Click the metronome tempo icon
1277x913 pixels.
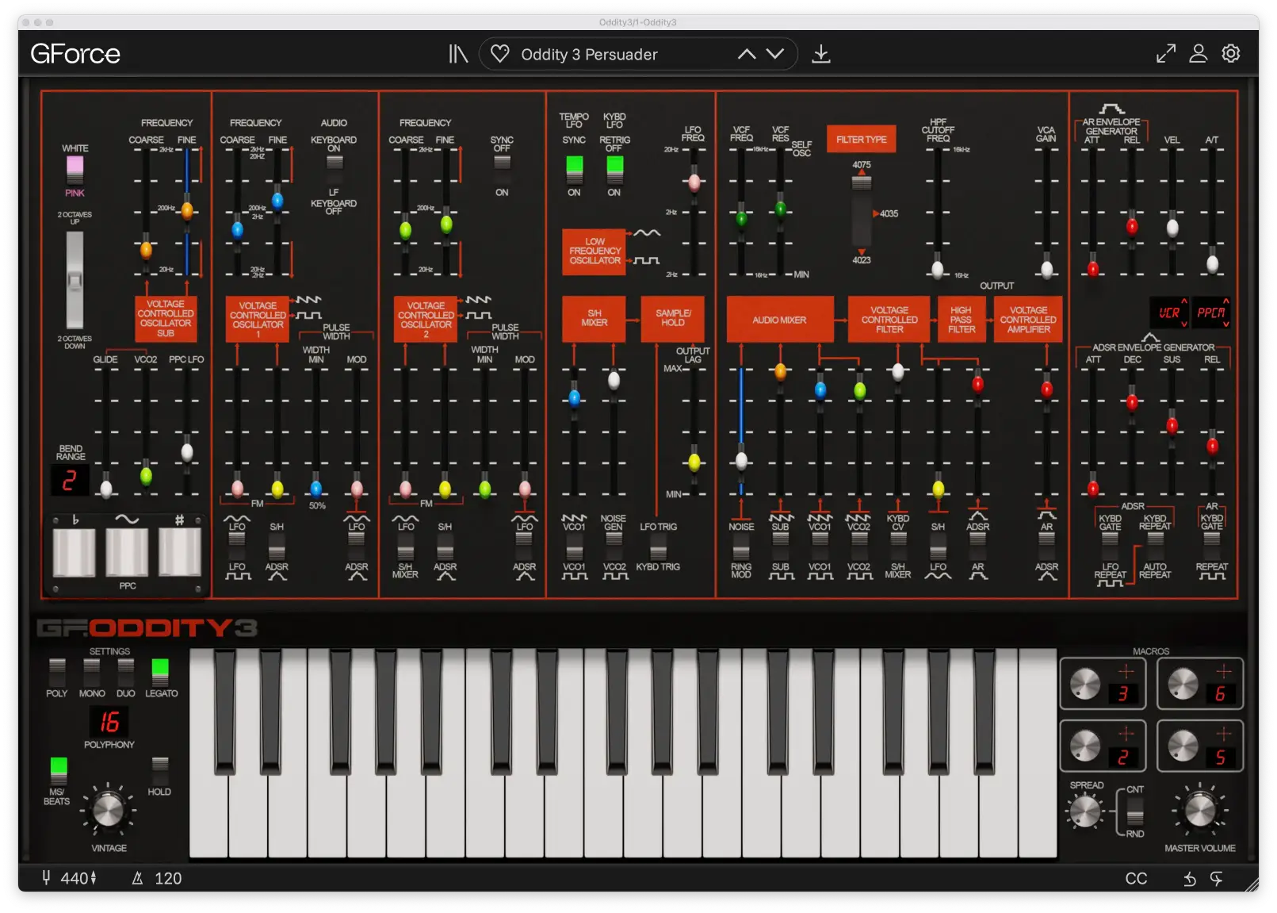coord(137,878)
